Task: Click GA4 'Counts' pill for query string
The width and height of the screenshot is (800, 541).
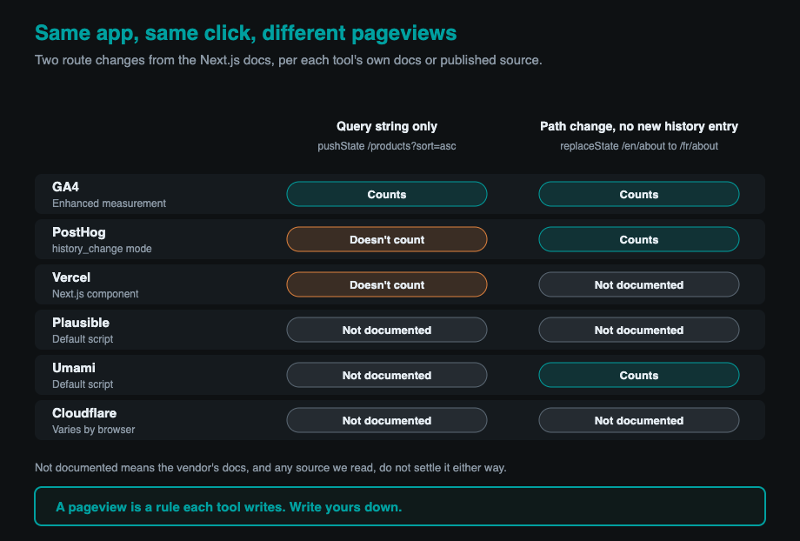Action: 387,194
